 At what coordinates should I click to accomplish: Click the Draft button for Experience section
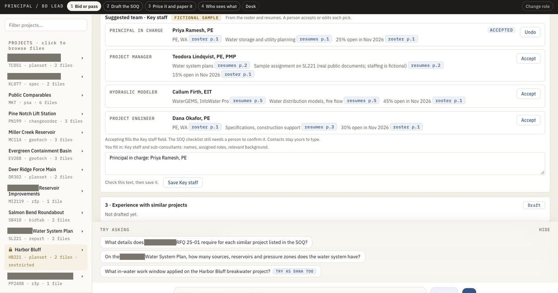(x=534, y=205)
